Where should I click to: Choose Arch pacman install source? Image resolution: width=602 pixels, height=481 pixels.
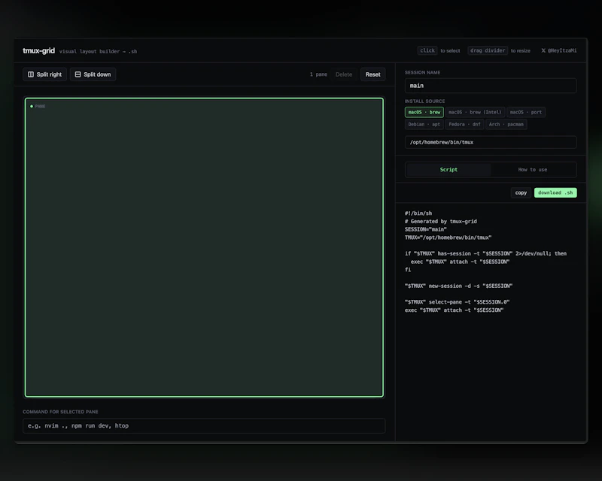(506, 124)
